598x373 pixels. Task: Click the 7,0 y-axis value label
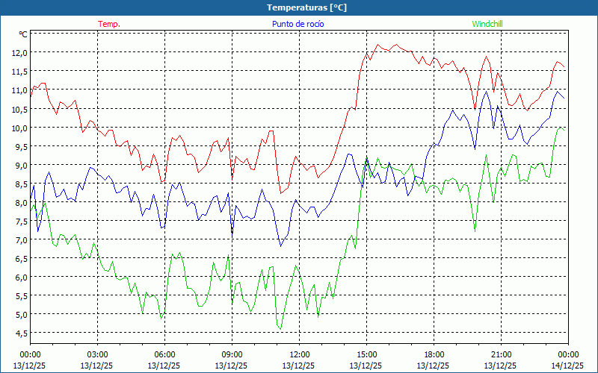click(x=19, y=239)
